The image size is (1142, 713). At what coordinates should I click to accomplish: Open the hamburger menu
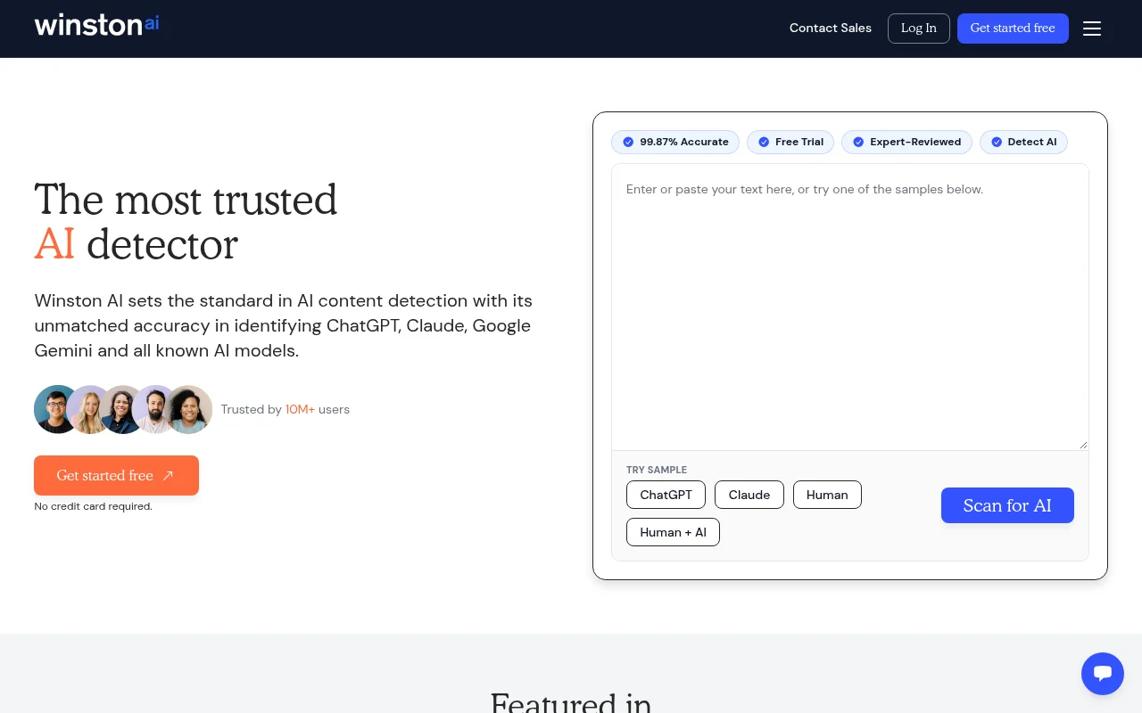[1092, 29]
